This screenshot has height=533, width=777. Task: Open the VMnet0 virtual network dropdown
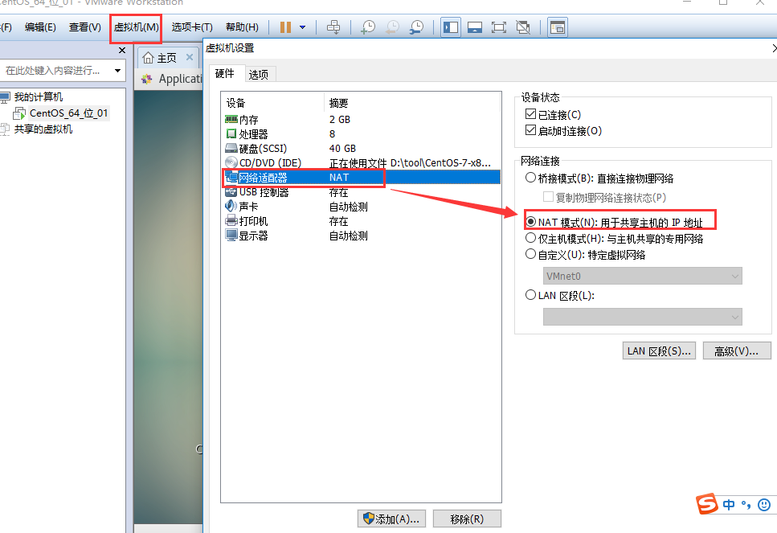tap(642, 277)
